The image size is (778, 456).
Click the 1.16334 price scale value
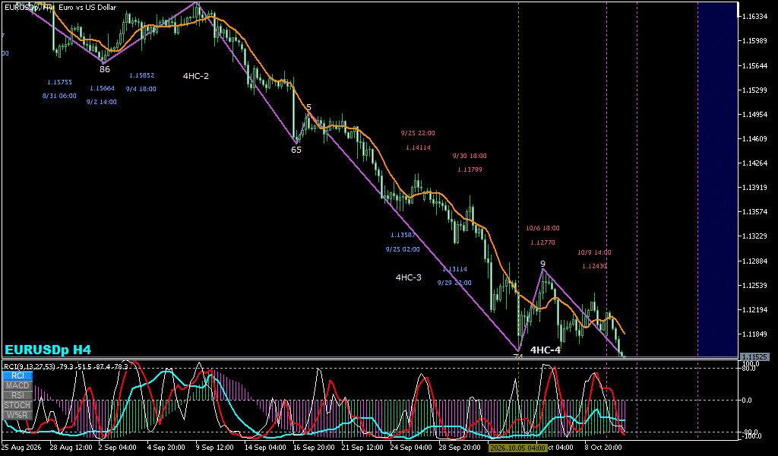tap(754, 17)
